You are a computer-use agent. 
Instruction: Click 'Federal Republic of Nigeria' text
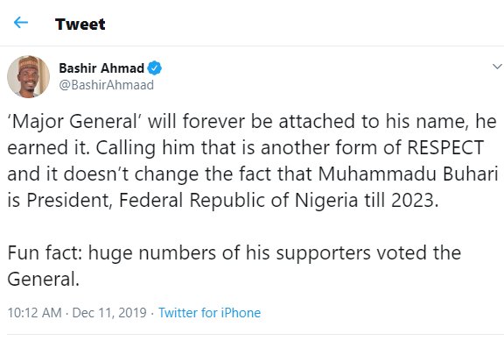[x=238, y=201]
